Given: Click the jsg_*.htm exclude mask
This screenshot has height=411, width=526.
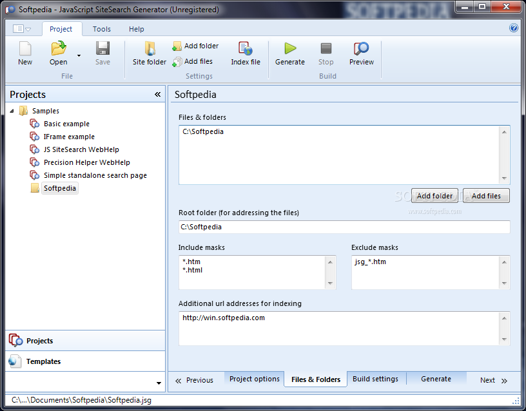Looking at the screenshot, I should point(371,262).
